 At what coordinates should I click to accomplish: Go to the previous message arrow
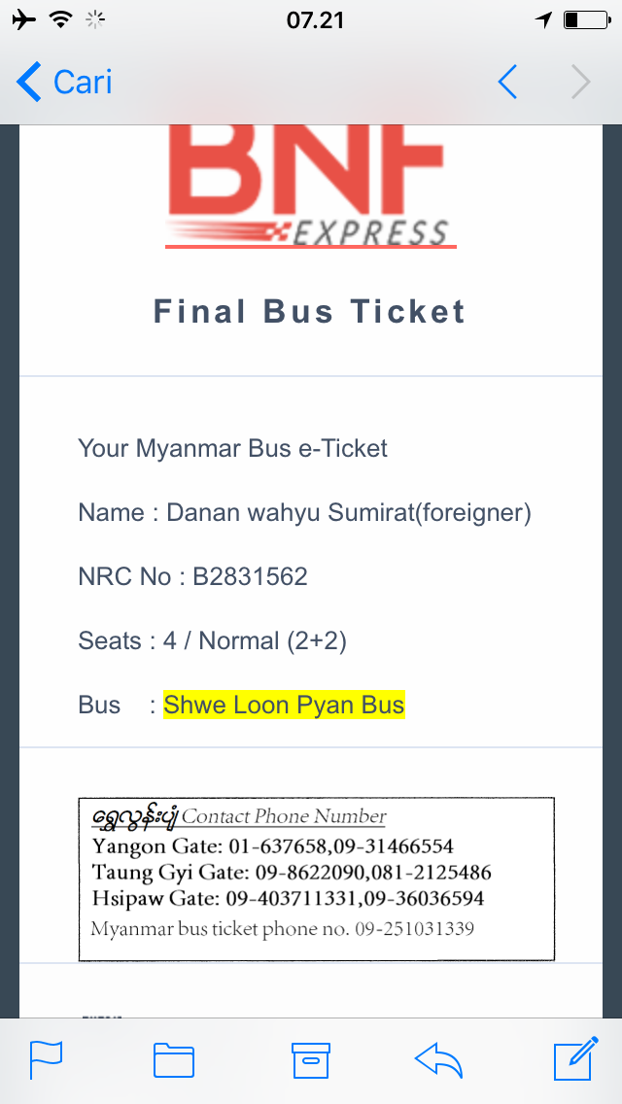point(507,83)
